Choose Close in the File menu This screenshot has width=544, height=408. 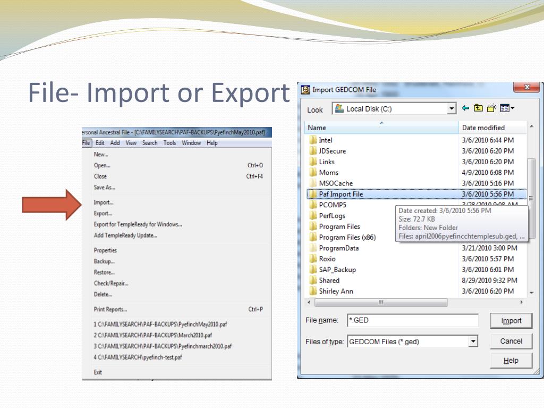(100, 176)
